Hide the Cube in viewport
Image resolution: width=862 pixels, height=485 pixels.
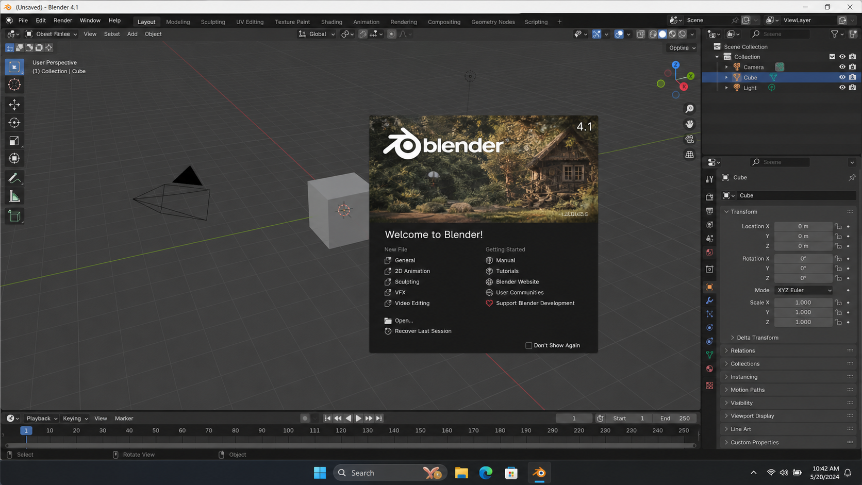click(842, 77)
